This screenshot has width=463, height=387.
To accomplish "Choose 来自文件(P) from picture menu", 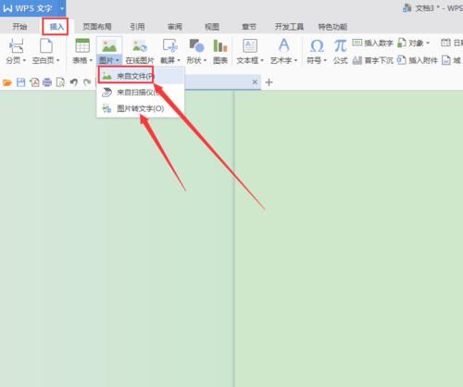I will (x=141, y=76).
